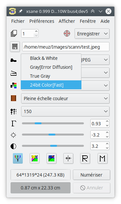Click the red target crosshair icon
This screenshot has height=204, width=121.
click(x=67, y=34)
